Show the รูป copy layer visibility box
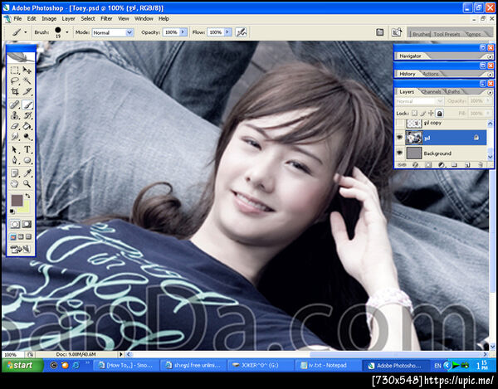This screenshot has height=389, width=498. 399,123
